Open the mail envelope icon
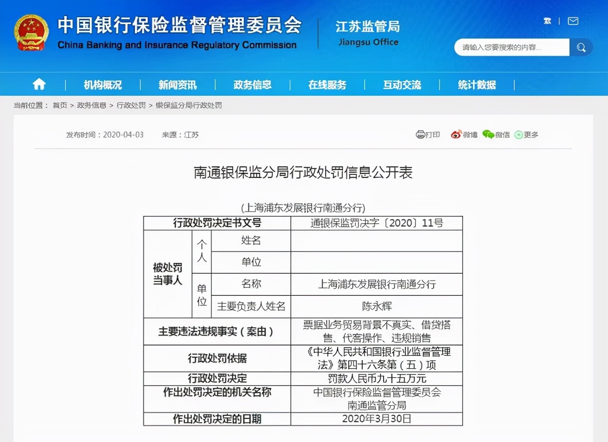Image resolution: width=608 pixels, height=442 pixels. [x=573, y=21]
